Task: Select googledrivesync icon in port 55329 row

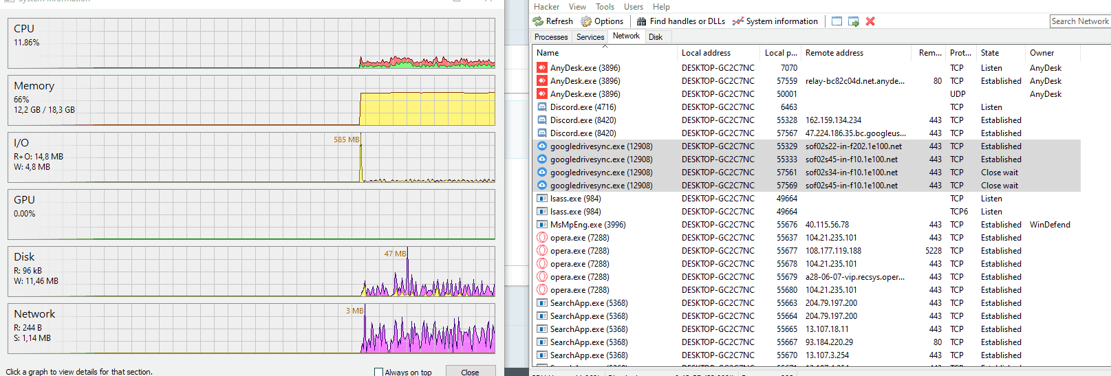Action: [542, 146]
